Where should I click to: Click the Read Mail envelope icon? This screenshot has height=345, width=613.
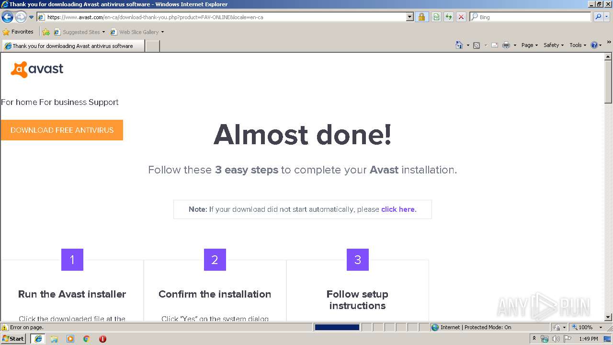[x=495, y=45]
